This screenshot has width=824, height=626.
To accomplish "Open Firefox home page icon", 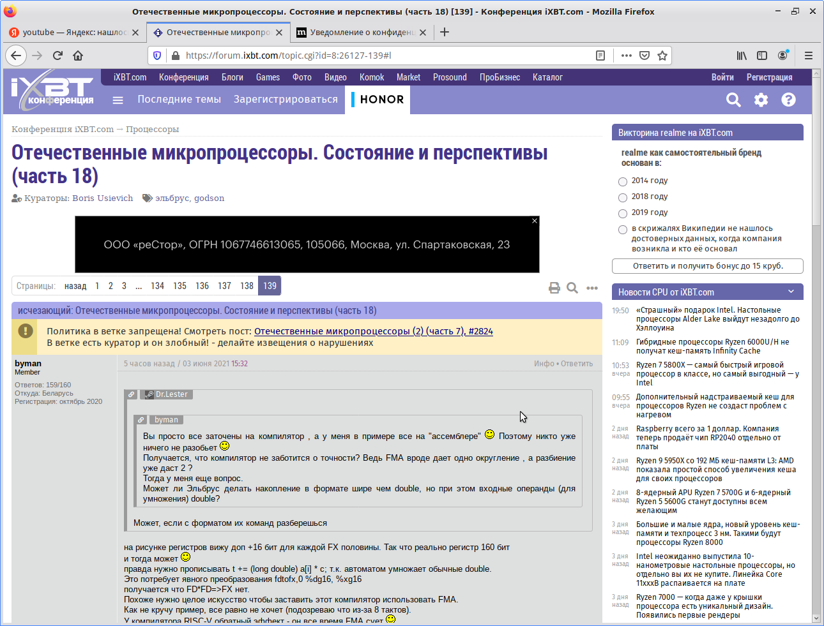I will (78, 56).
